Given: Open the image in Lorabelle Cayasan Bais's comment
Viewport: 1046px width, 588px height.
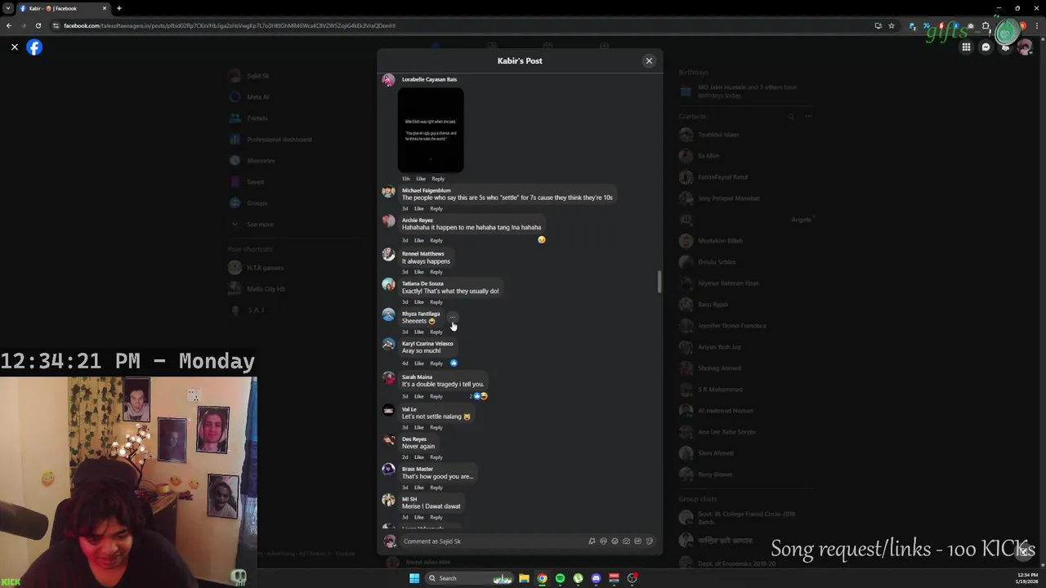Looking at the screenshot, I should [431, 130].
